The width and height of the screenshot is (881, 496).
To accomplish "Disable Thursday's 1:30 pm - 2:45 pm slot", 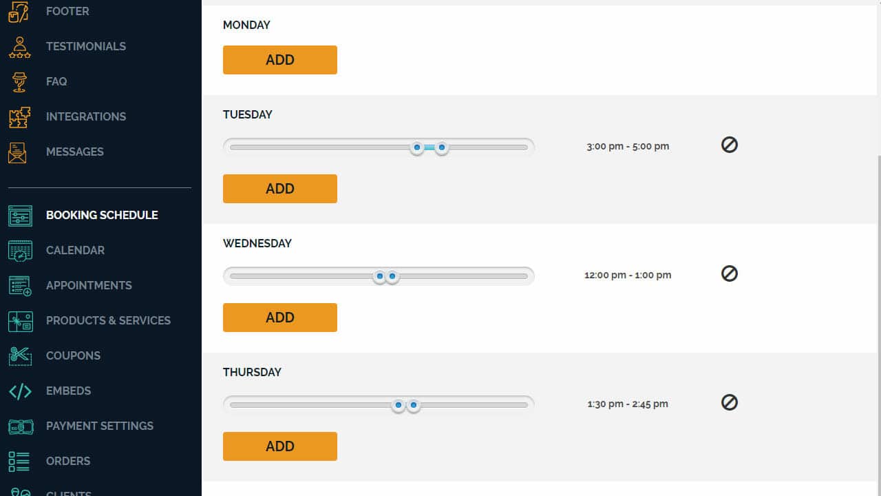I will [729, 402].
